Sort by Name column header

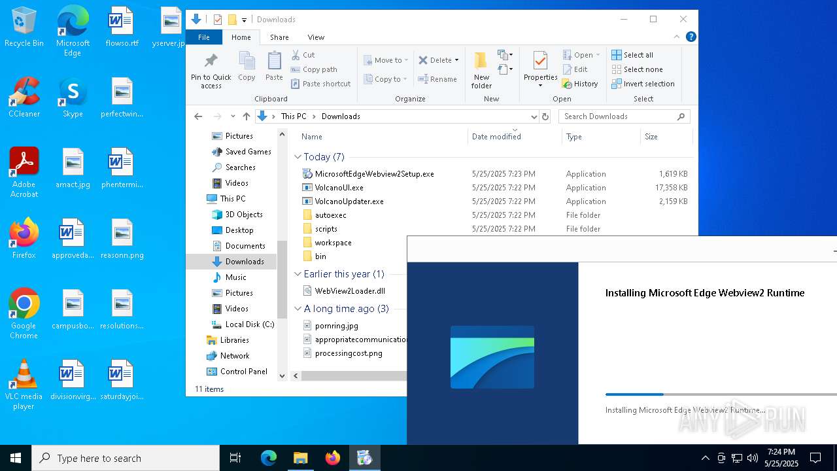383,137
